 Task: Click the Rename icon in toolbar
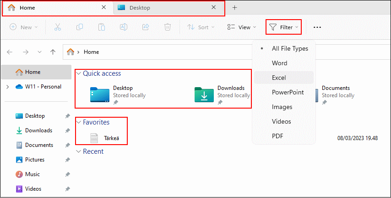124,27
